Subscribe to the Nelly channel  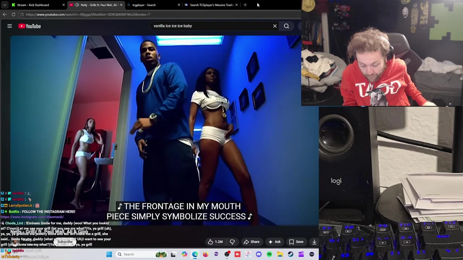[65, 242]
